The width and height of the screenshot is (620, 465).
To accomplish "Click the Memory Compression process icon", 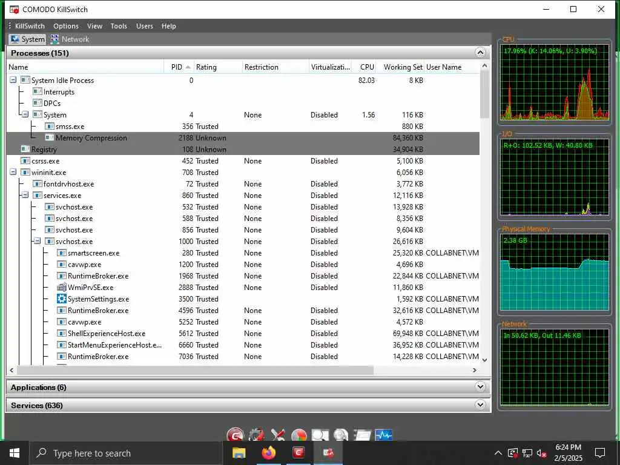I will pyautogui.click(x=50, y=138).
